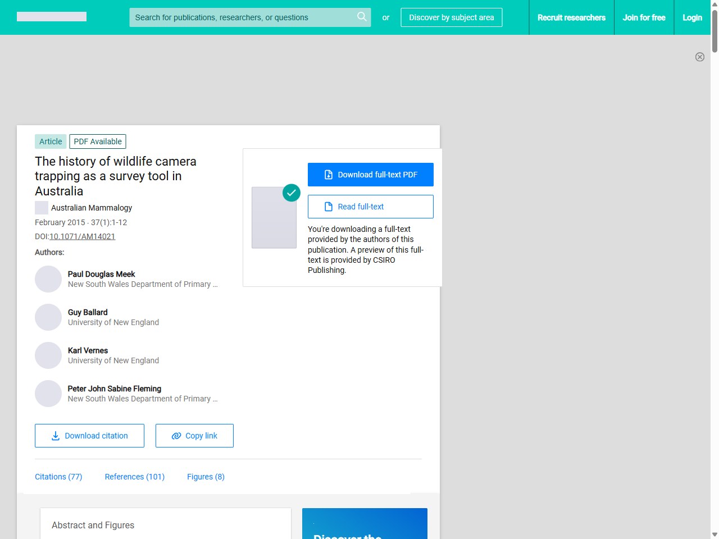Click Join for free
The width and height of the screenshot is (719, 539).
point(644,17)
